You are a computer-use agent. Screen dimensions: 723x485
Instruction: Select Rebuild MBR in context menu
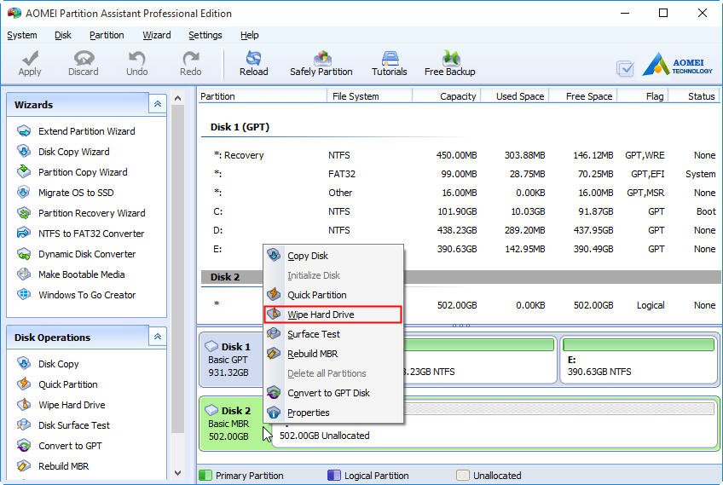333,354
